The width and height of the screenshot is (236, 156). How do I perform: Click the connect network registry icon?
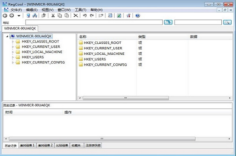pyautogui.click(x=35, y=15)
